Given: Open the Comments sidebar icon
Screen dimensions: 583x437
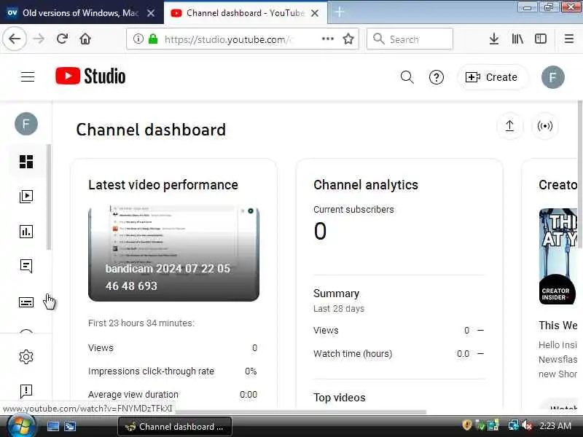Looking at the screenshot, I should (x=26, y=266).
